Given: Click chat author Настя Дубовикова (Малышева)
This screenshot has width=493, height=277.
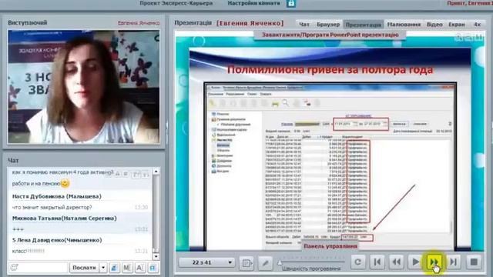Looking at the screenshot, I should pos(56,196).
